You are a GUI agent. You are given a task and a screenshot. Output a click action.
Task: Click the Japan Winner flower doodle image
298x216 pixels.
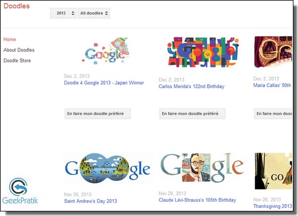tap(106, 51)
